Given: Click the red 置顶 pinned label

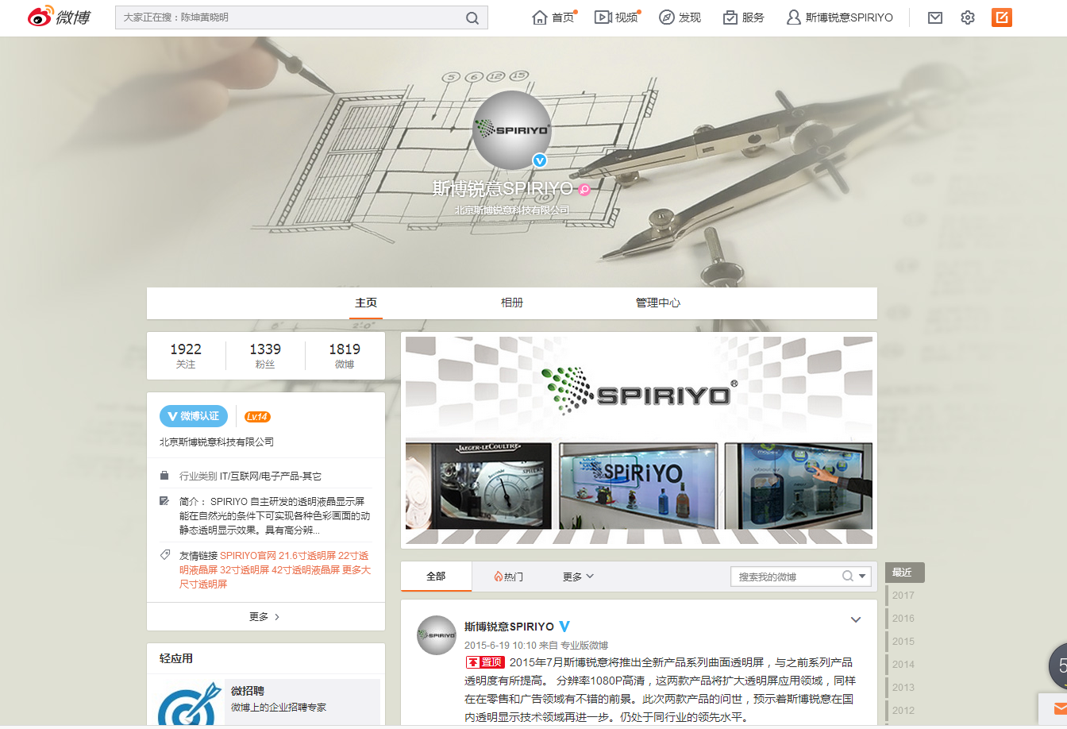Looking at the screenshot, I should point(485,662).
